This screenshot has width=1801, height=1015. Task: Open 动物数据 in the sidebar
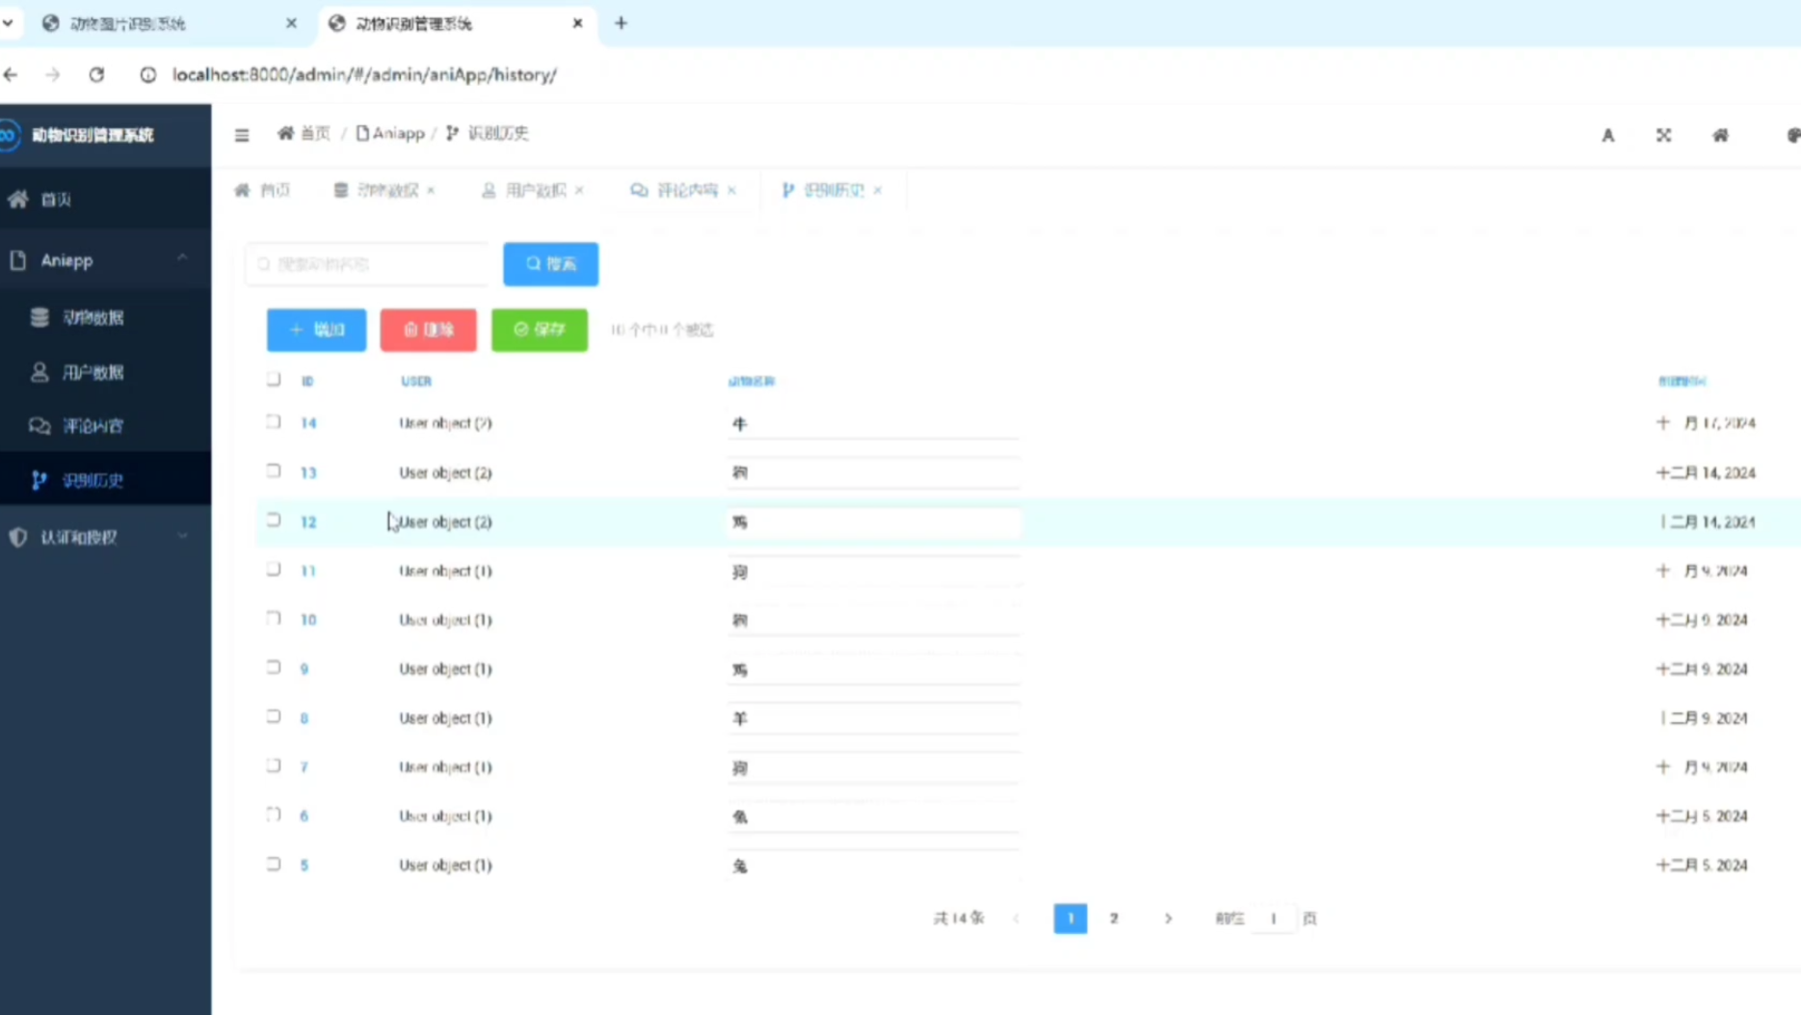[x=93, y=318]
